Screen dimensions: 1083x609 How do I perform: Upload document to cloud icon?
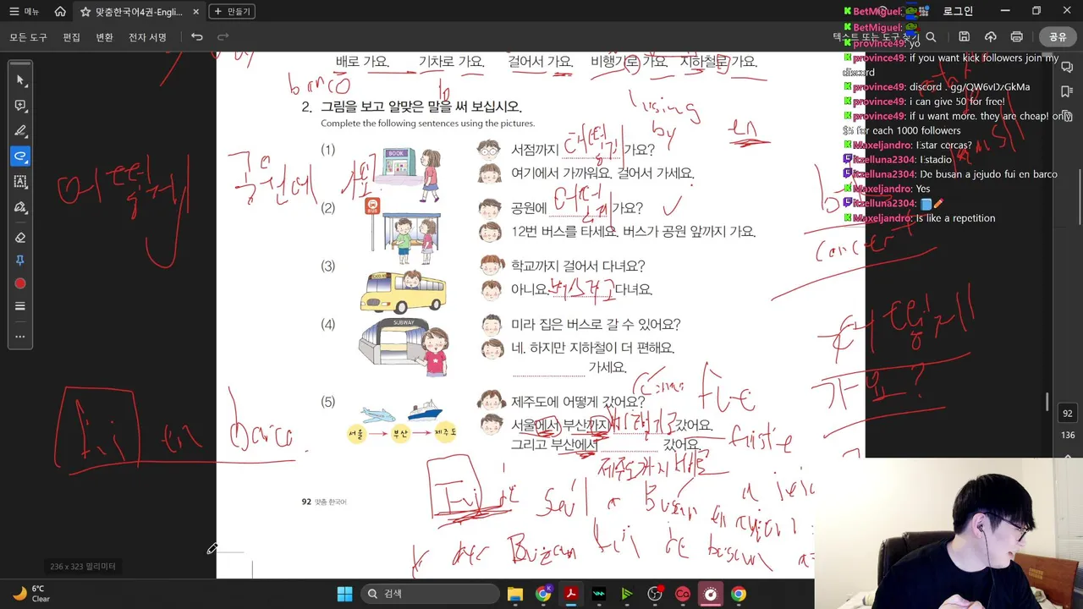point(990,37)
